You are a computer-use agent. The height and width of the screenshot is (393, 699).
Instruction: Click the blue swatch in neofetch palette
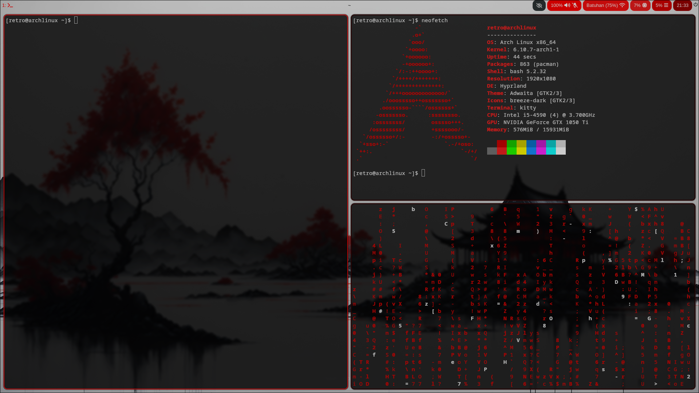[531, 144]
